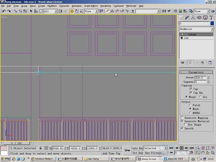
Task: Click the Set Key button
Action: point(137,153)
